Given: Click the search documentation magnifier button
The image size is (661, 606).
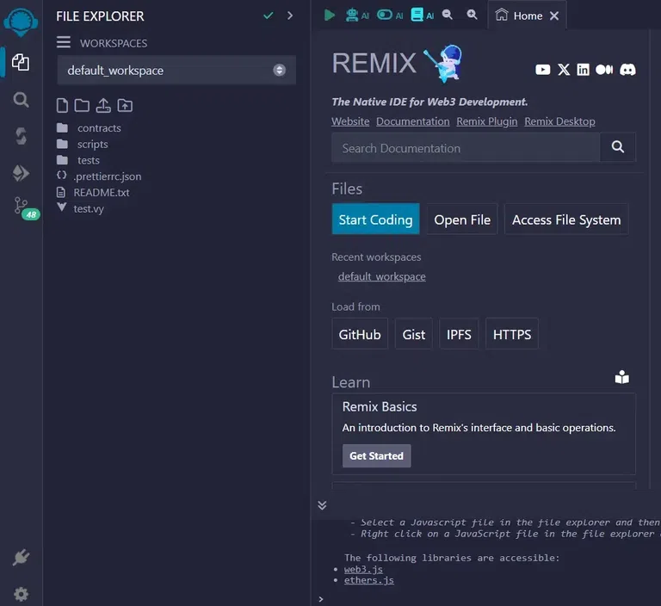Looking at the screenshot, I should (618, 147).
